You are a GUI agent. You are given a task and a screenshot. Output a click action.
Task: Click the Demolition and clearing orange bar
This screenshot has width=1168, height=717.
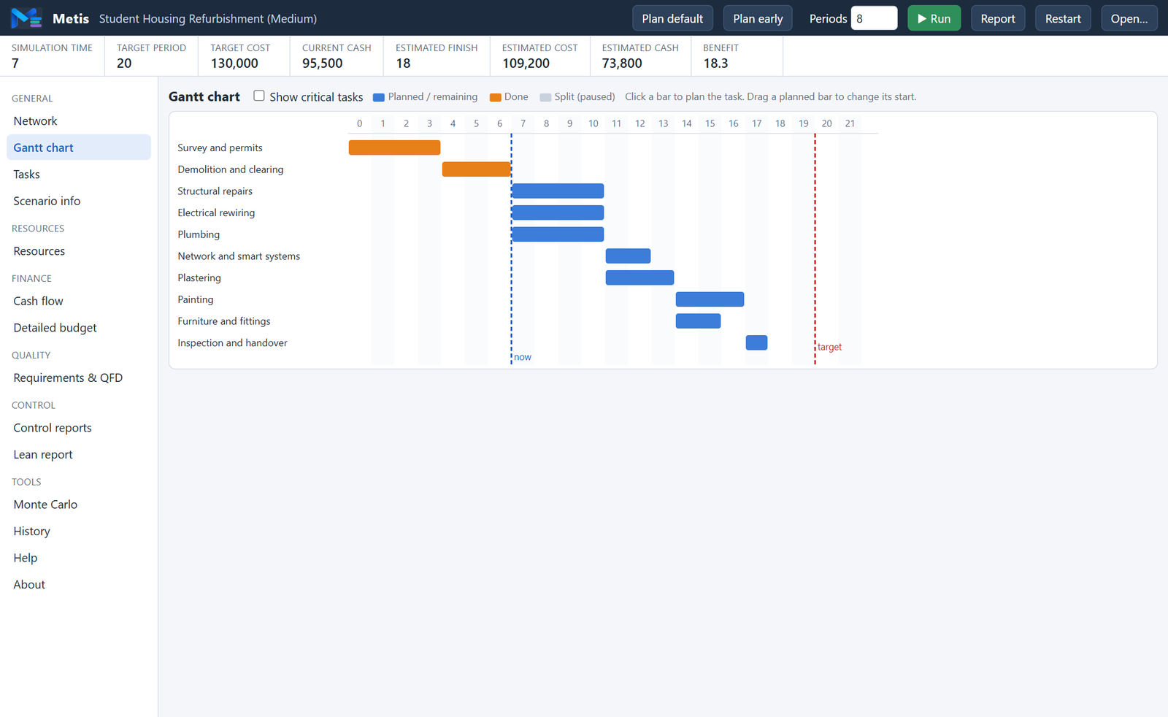476,169
